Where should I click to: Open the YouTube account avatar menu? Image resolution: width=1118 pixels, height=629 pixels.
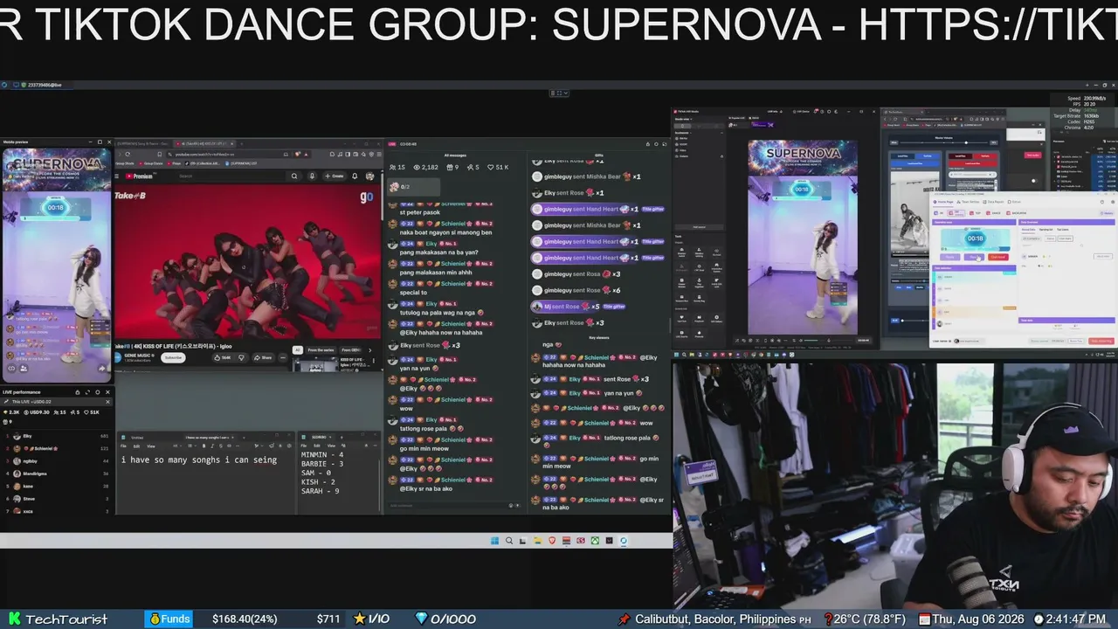[x=370, y=176]
